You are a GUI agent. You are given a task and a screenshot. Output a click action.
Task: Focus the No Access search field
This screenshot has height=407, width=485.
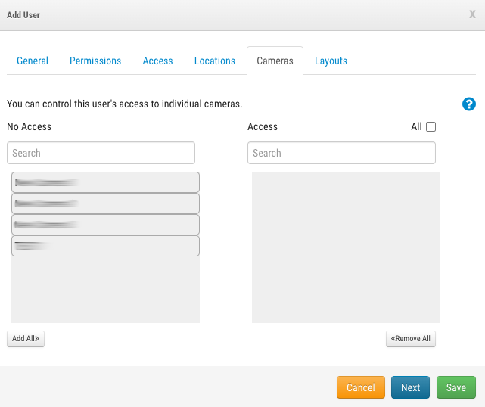[101, 153]
